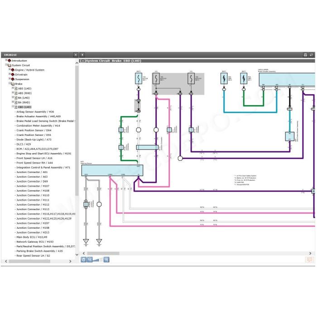
Task: Expand the Introduction tree node
Action: [6, 60]
